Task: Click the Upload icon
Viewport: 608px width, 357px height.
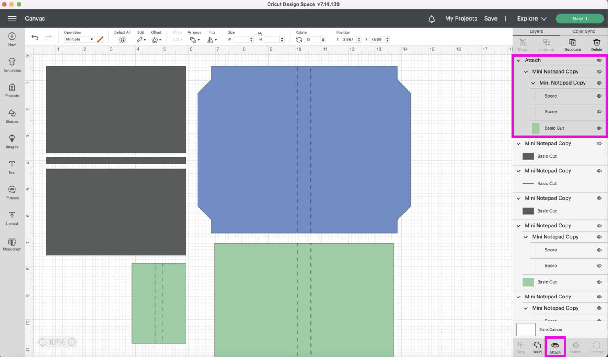Action: pos(12,218)
